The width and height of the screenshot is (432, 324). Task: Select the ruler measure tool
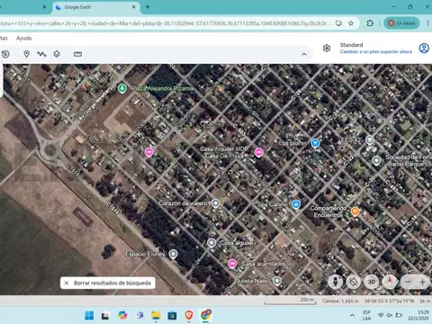pos(77,54)
